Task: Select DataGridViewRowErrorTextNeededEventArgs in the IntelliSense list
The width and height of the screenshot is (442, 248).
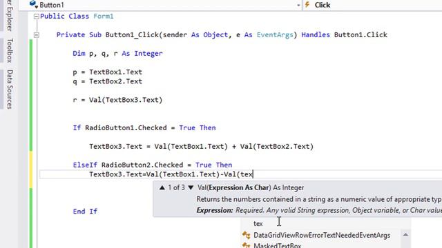Action: (x=322, y=235)
